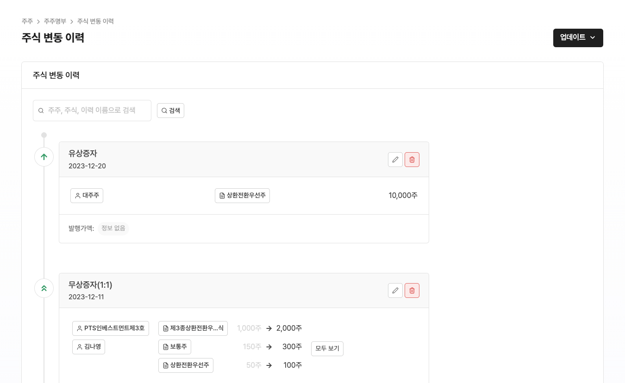Viewport: 625px width, 383px height.
Task: Select the green up-arrow timeline icon
Action: (x=44, y=157)
